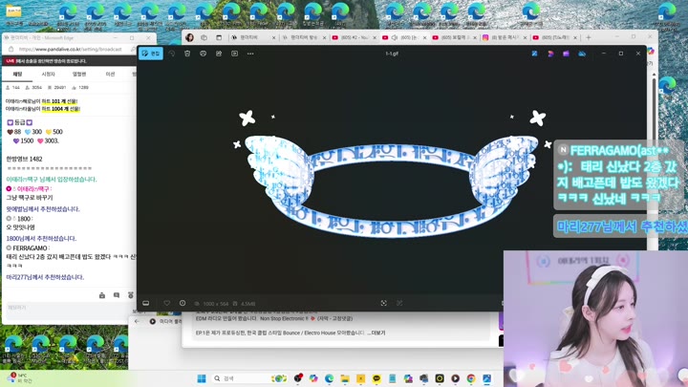Open the three-dot more options menu
Screen dimensions: 688x387
(x=250, y=54)
